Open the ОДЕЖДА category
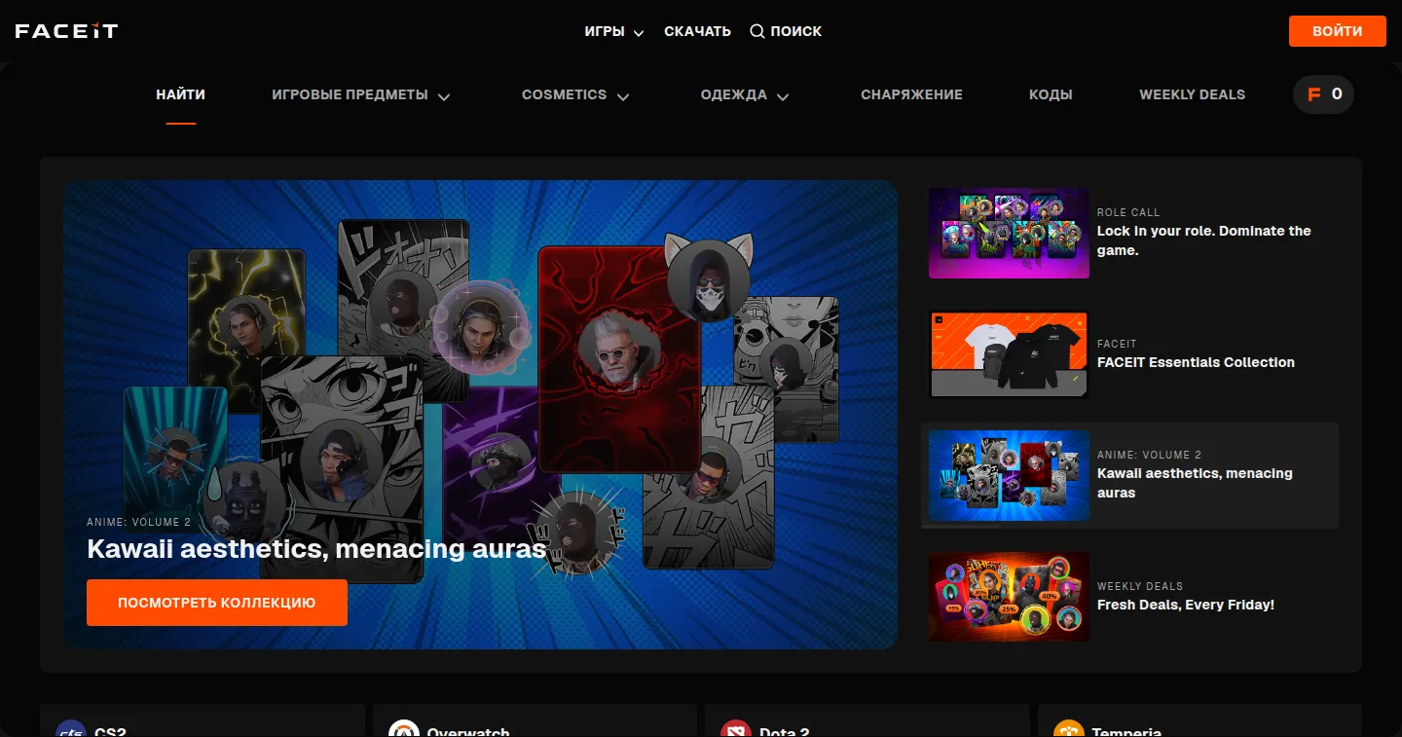The image size is (1402, 737). [745, 94]
